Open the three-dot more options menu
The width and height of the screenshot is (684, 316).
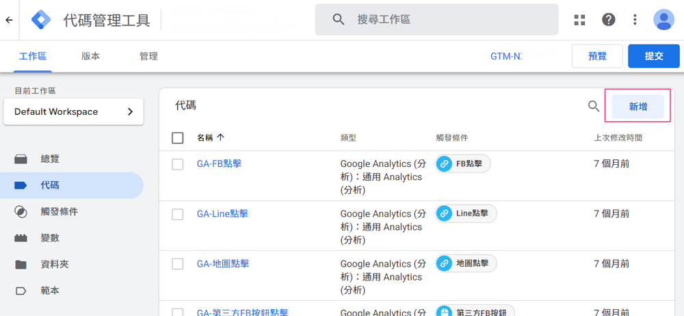[635, 20]
